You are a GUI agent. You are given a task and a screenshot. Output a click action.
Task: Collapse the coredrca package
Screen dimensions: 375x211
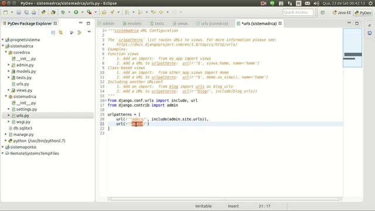click(x=6, y=52)
